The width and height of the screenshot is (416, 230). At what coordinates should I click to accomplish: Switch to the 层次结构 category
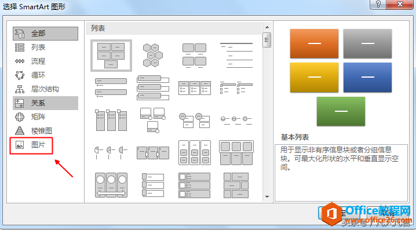click(x=45, y=89)
